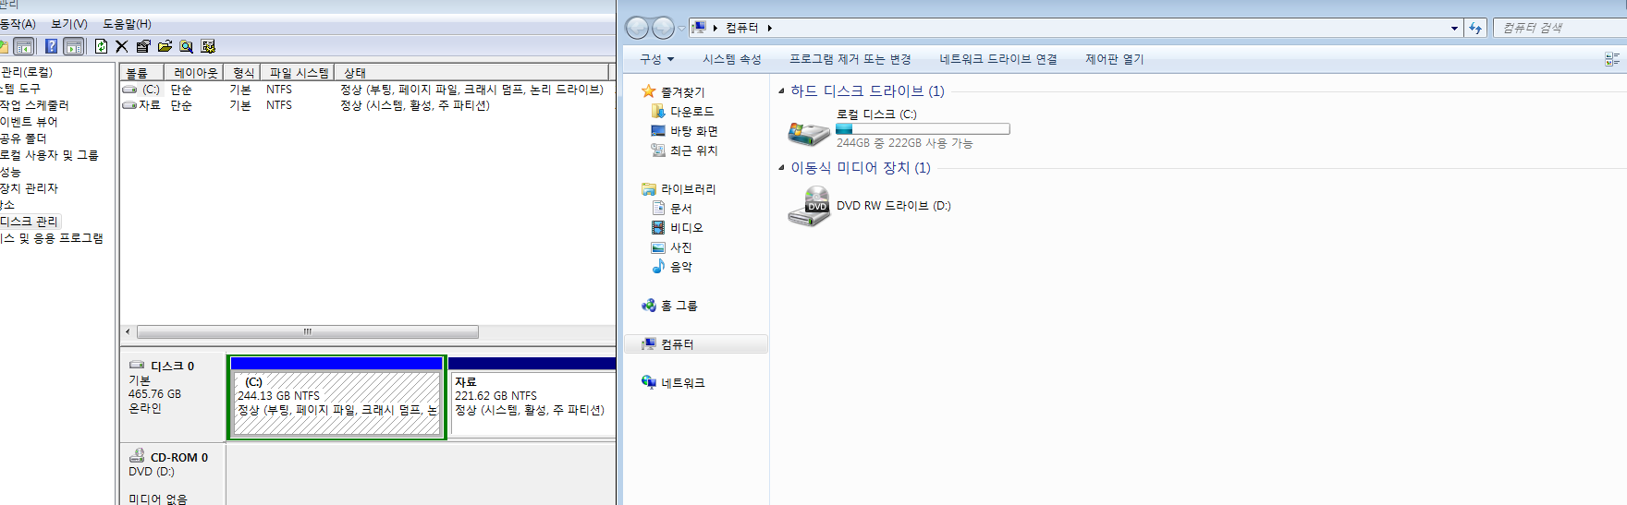Image resolution: width=1627 pixels, height=505 pixels.
Task: Go back in Explorer window
Action: tap(637, 28)
